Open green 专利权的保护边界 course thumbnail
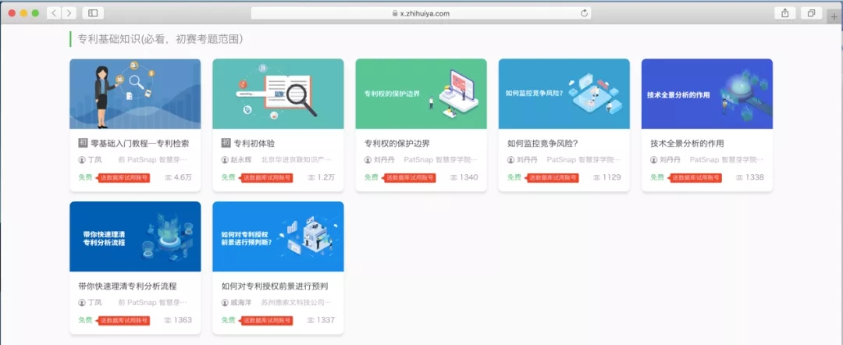The image size is (843, 345). [x=421, y=94]
